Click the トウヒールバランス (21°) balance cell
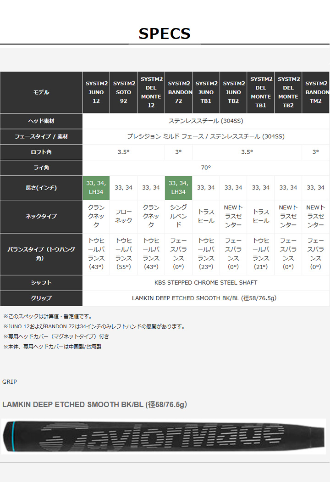 pyautogui.click(x=261, y=254)
